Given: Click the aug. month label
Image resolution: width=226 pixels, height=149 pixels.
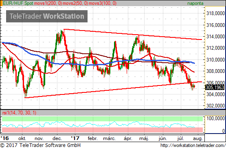Looking at the screenshot, I should click(198, 139).
